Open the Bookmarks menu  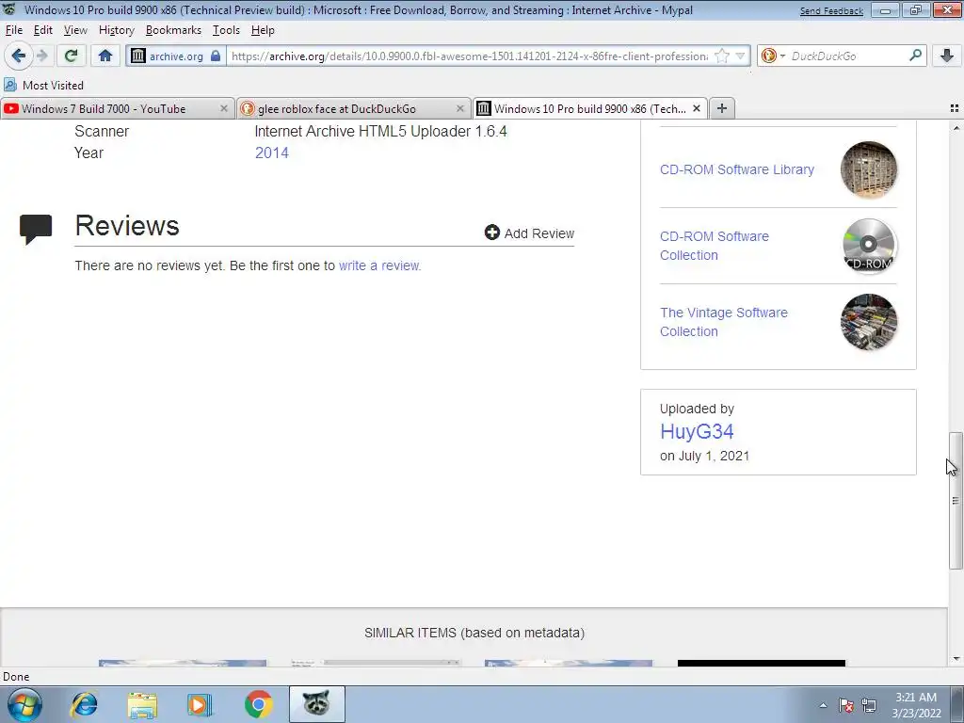pyautogui.click(x=173, y=30)
